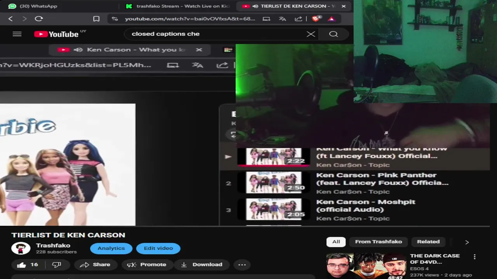Click the Edit video button
This screenshot has height=279, width=497.
[158, 248]
